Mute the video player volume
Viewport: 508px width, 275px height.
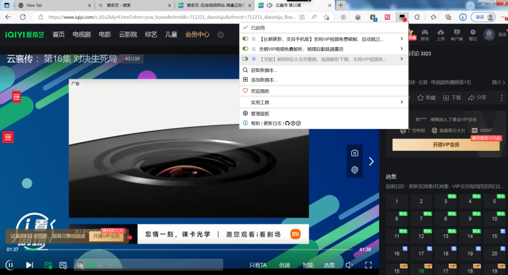click(x=349, y=265)
